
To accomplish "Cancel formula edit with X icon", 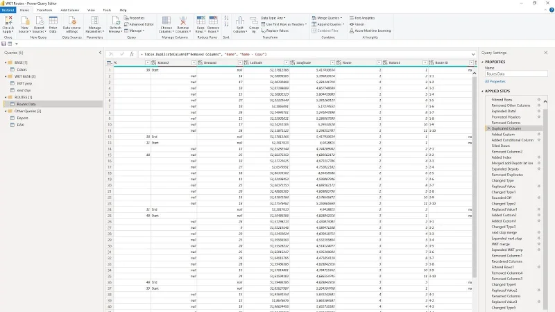I will (x=111, y=54).
